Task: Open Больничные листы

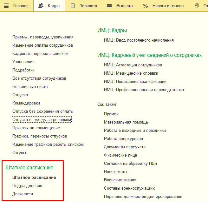Action: [30, 86]
